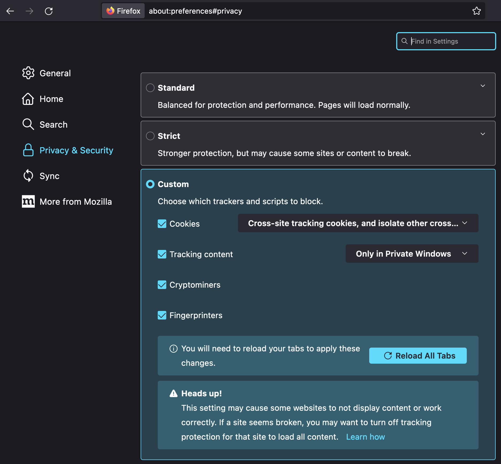Click 'Choose which trackers and scripts to block.'
The height and width of the screenshot is (464, 501).
coord(240,201)
